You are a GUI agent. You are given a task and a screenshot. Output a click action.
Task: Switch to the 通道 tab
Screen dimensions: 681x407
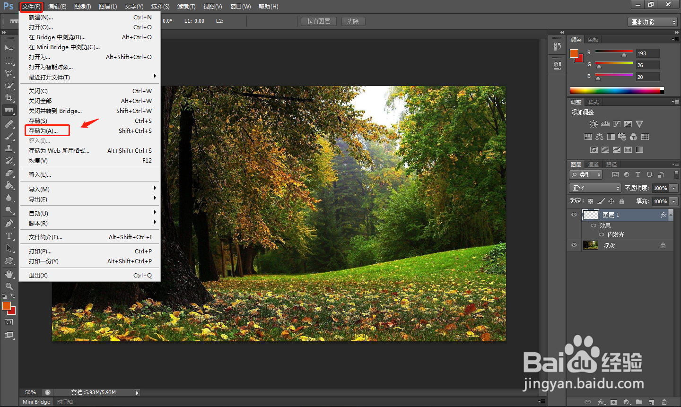coord(594,165)
